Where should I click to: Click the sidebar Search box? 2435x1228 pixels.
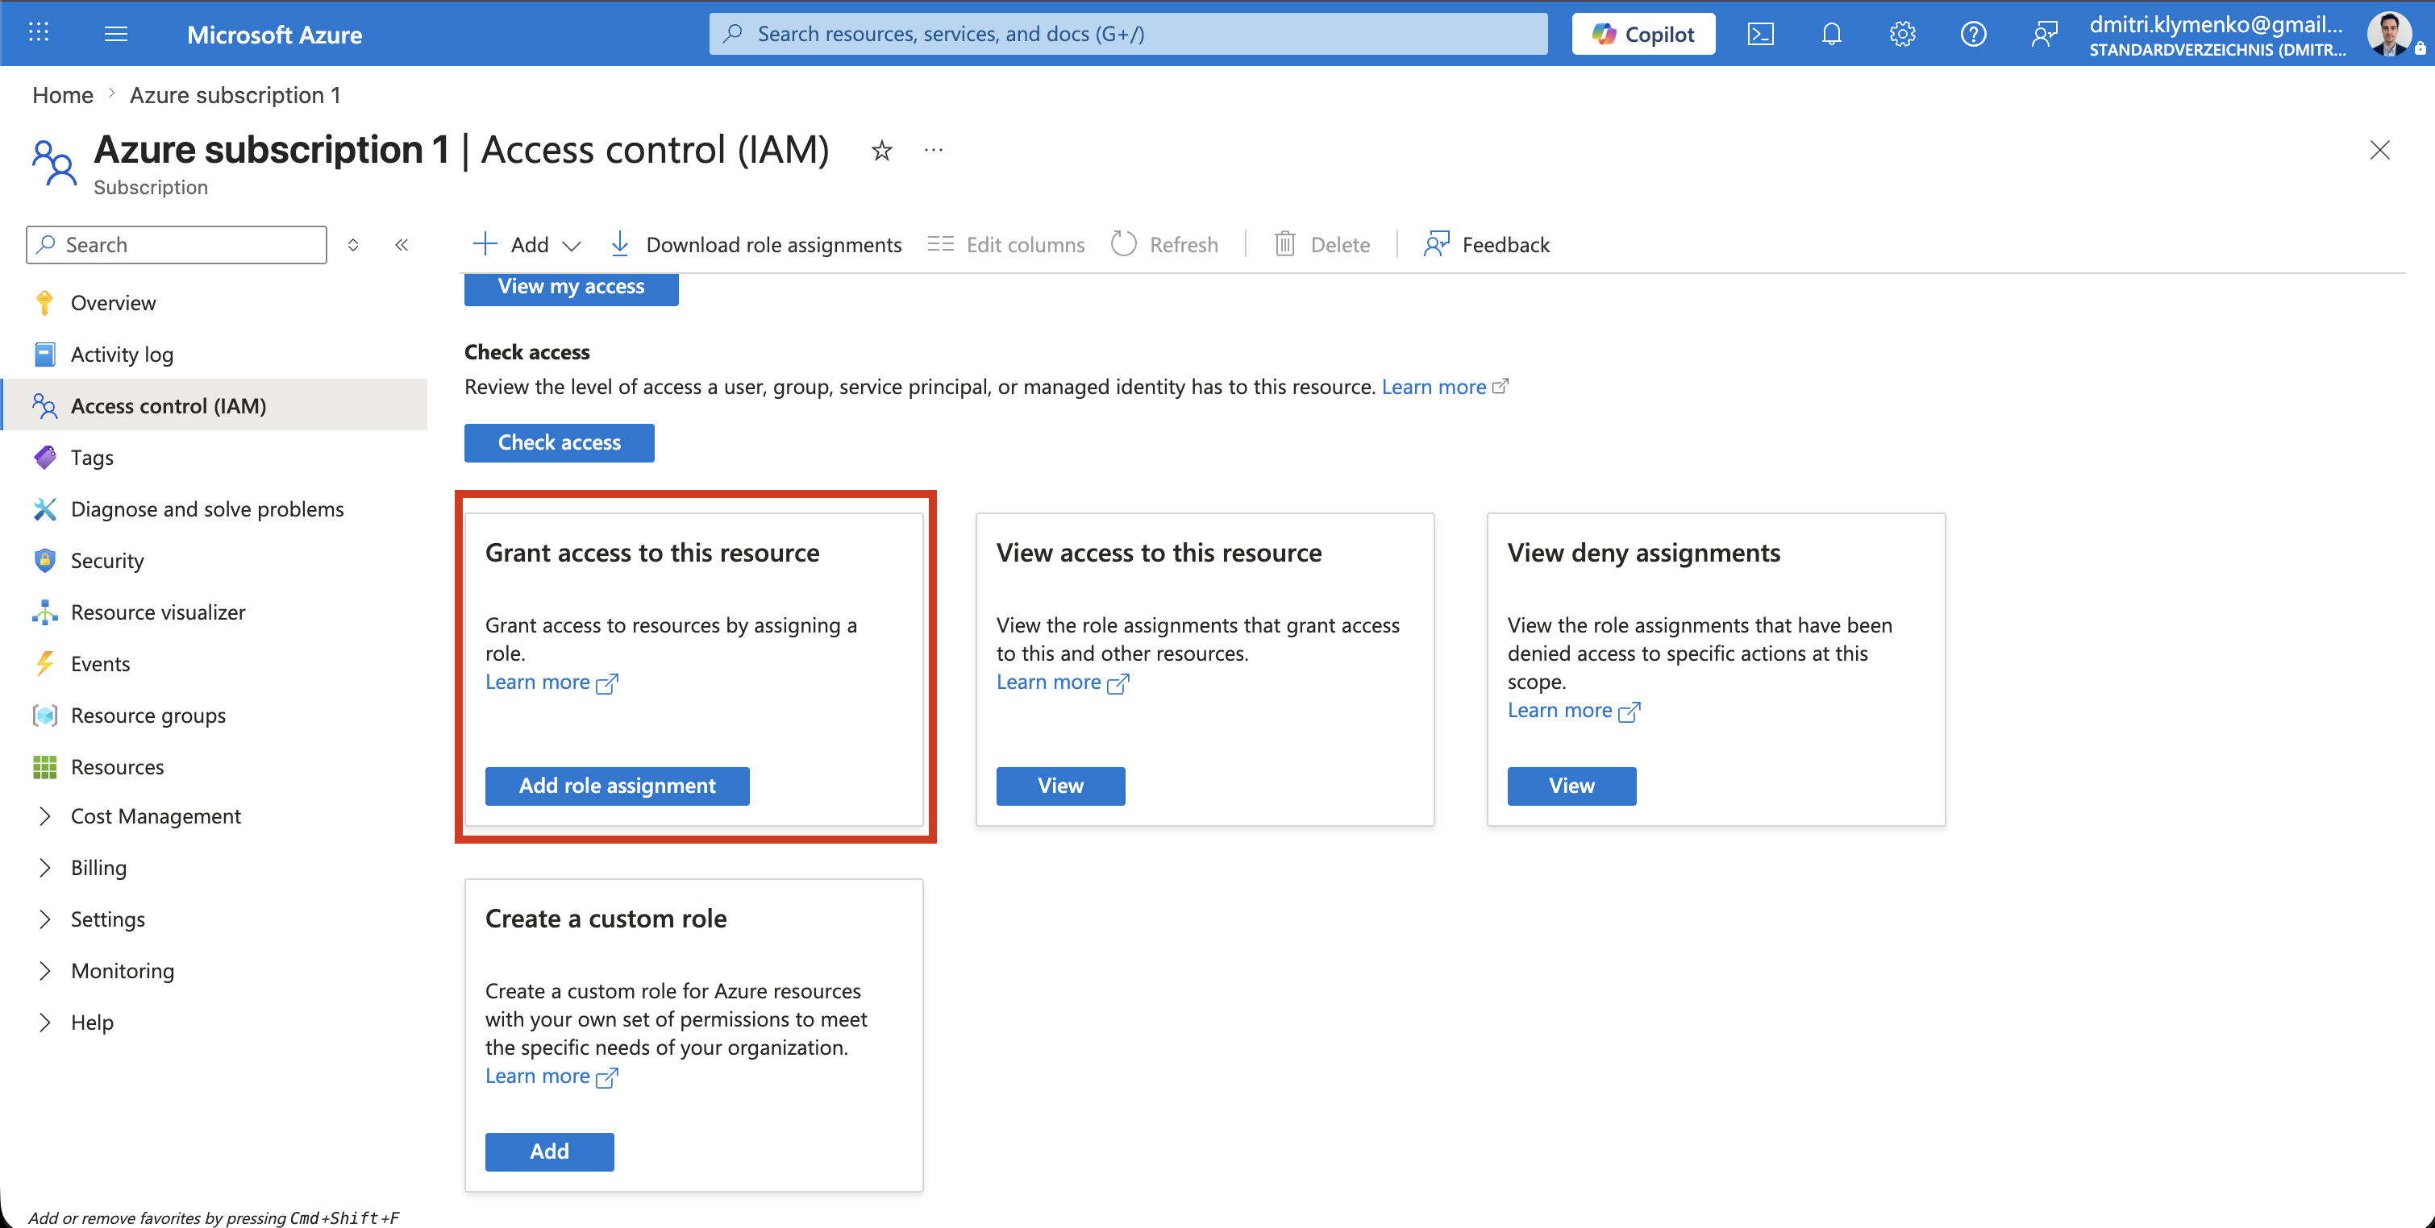click(x=177, y=245)
